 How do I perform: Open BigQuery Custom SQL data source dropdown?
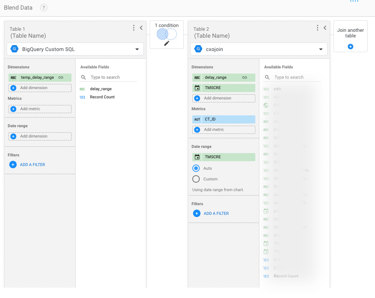coord(75,49)
